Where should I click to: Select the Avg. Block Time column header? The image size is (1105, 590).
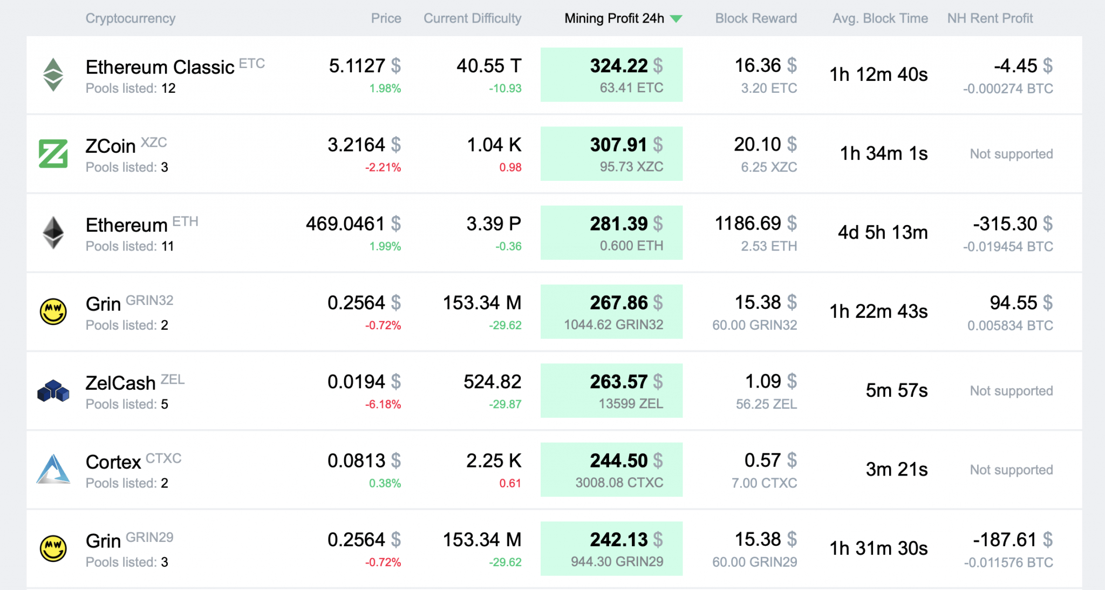[x=879, y=18]
